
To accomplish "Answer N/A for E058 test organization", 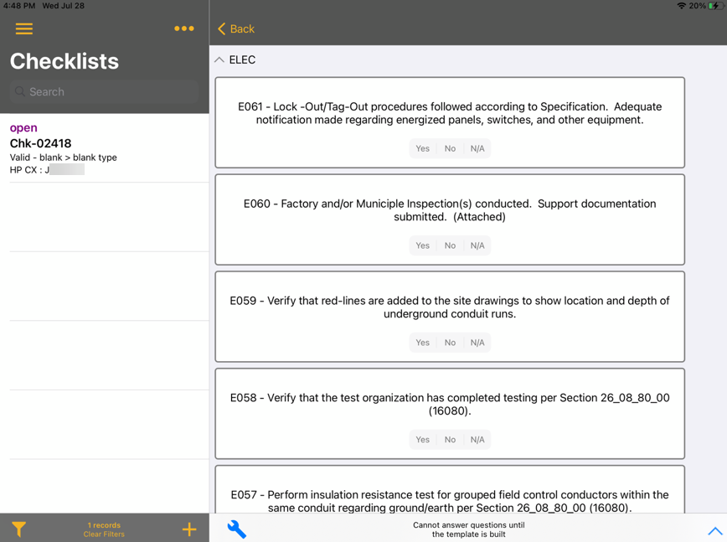I will click(x=477, y=439).
